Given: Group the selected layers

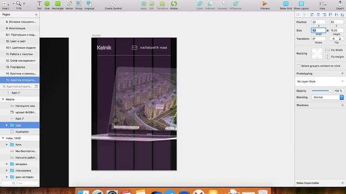Looking at the screenshot, I should pyautogui.click(x=79, y=5).
